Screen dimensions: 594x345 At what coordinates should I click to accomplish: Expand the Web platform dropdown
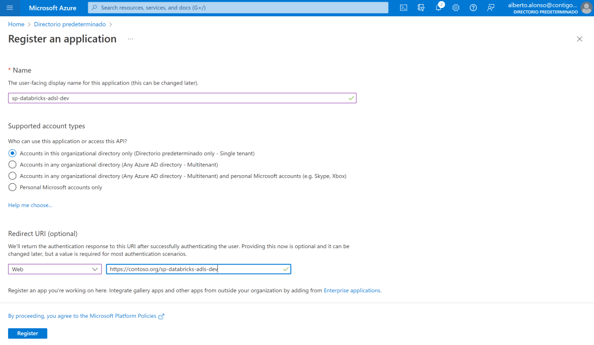55,269
